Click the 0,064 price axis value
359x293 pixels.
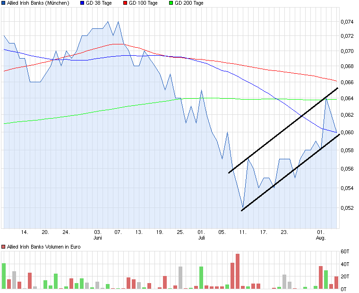click(347, 98)
